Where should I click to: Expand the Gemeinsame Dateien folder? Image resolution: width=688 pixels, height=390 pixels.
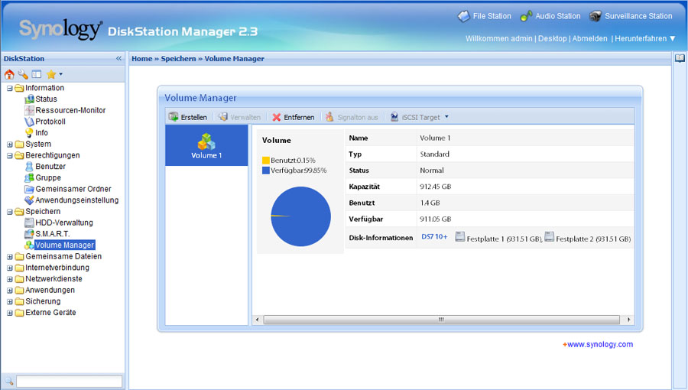[10, 257]
